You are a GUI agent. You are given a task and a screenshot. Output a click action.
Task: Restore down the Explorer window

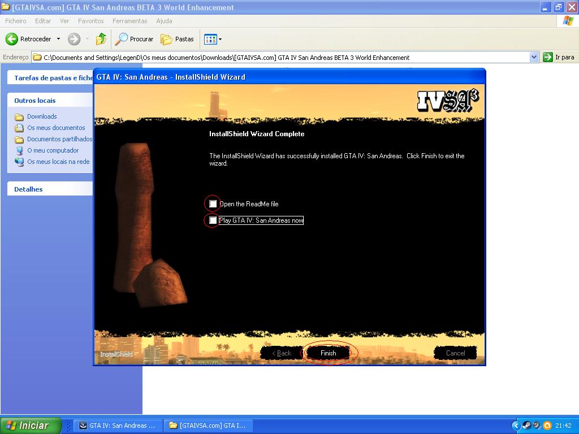[558, 7]
